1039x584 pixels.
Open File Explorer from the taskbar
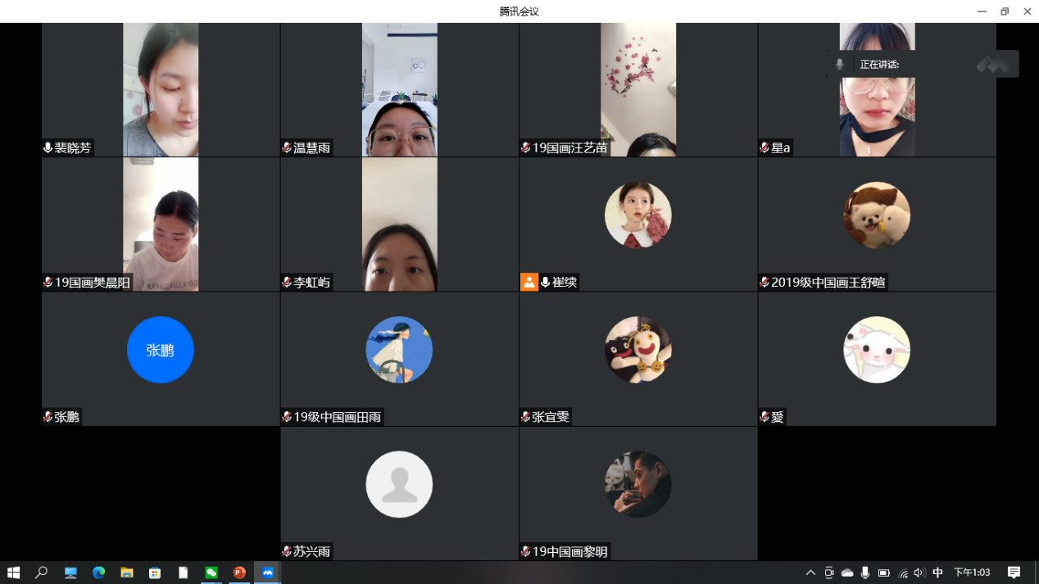(x=127, y=573)
